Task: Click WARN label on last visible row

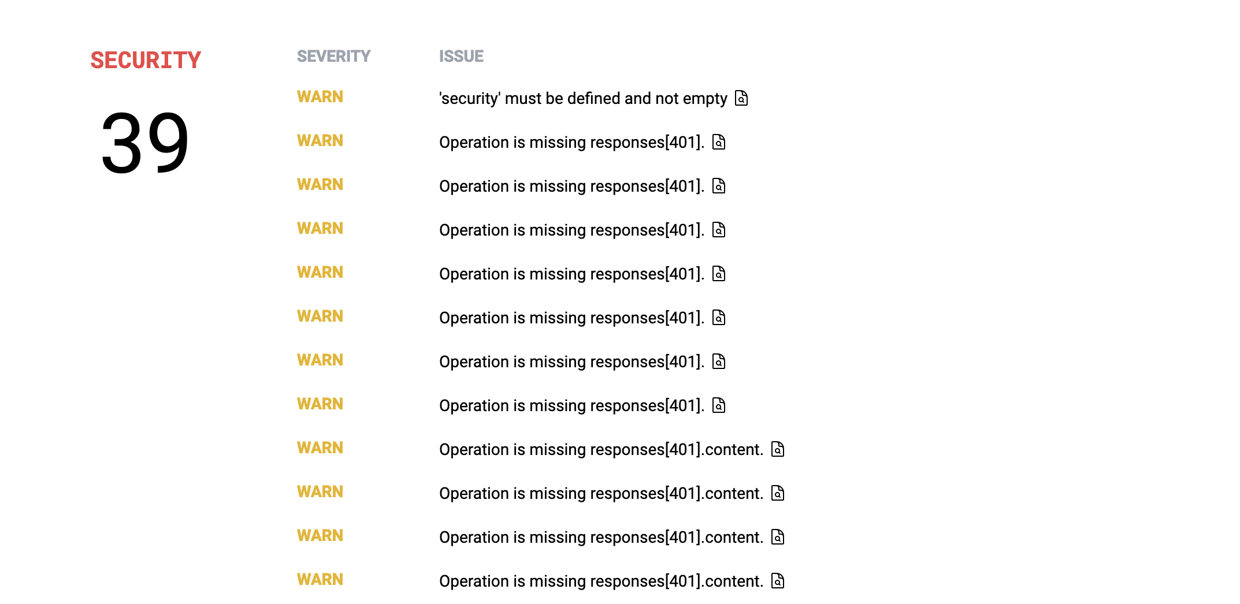Action: point(320,579)
